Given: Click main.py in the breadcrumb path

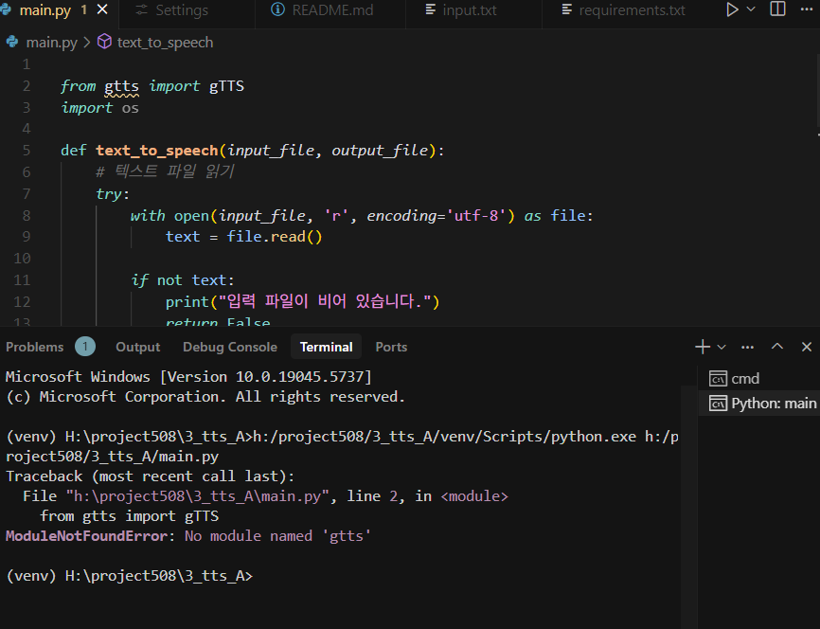Looking at the screenshot, I should coord(51,43).
